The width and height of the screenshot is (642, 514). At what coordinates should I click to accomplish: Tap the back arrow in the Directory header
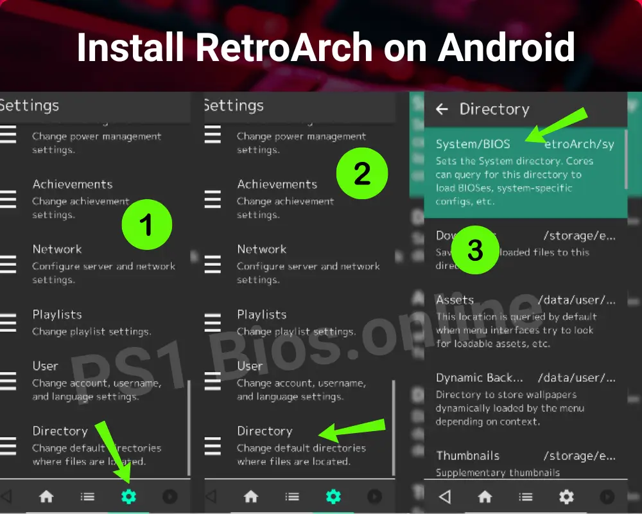pyautogui.click(x=442, y=109)
